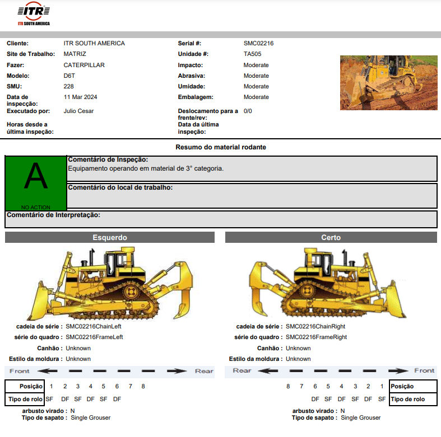Open the bulldozer site photo thumbnail

pos(389,83)
